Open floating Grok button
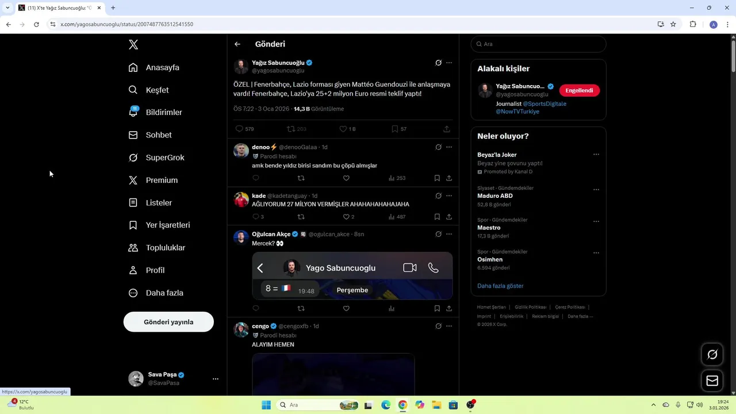Viewport: 736px width, 414px height. [x=712, y=355]
